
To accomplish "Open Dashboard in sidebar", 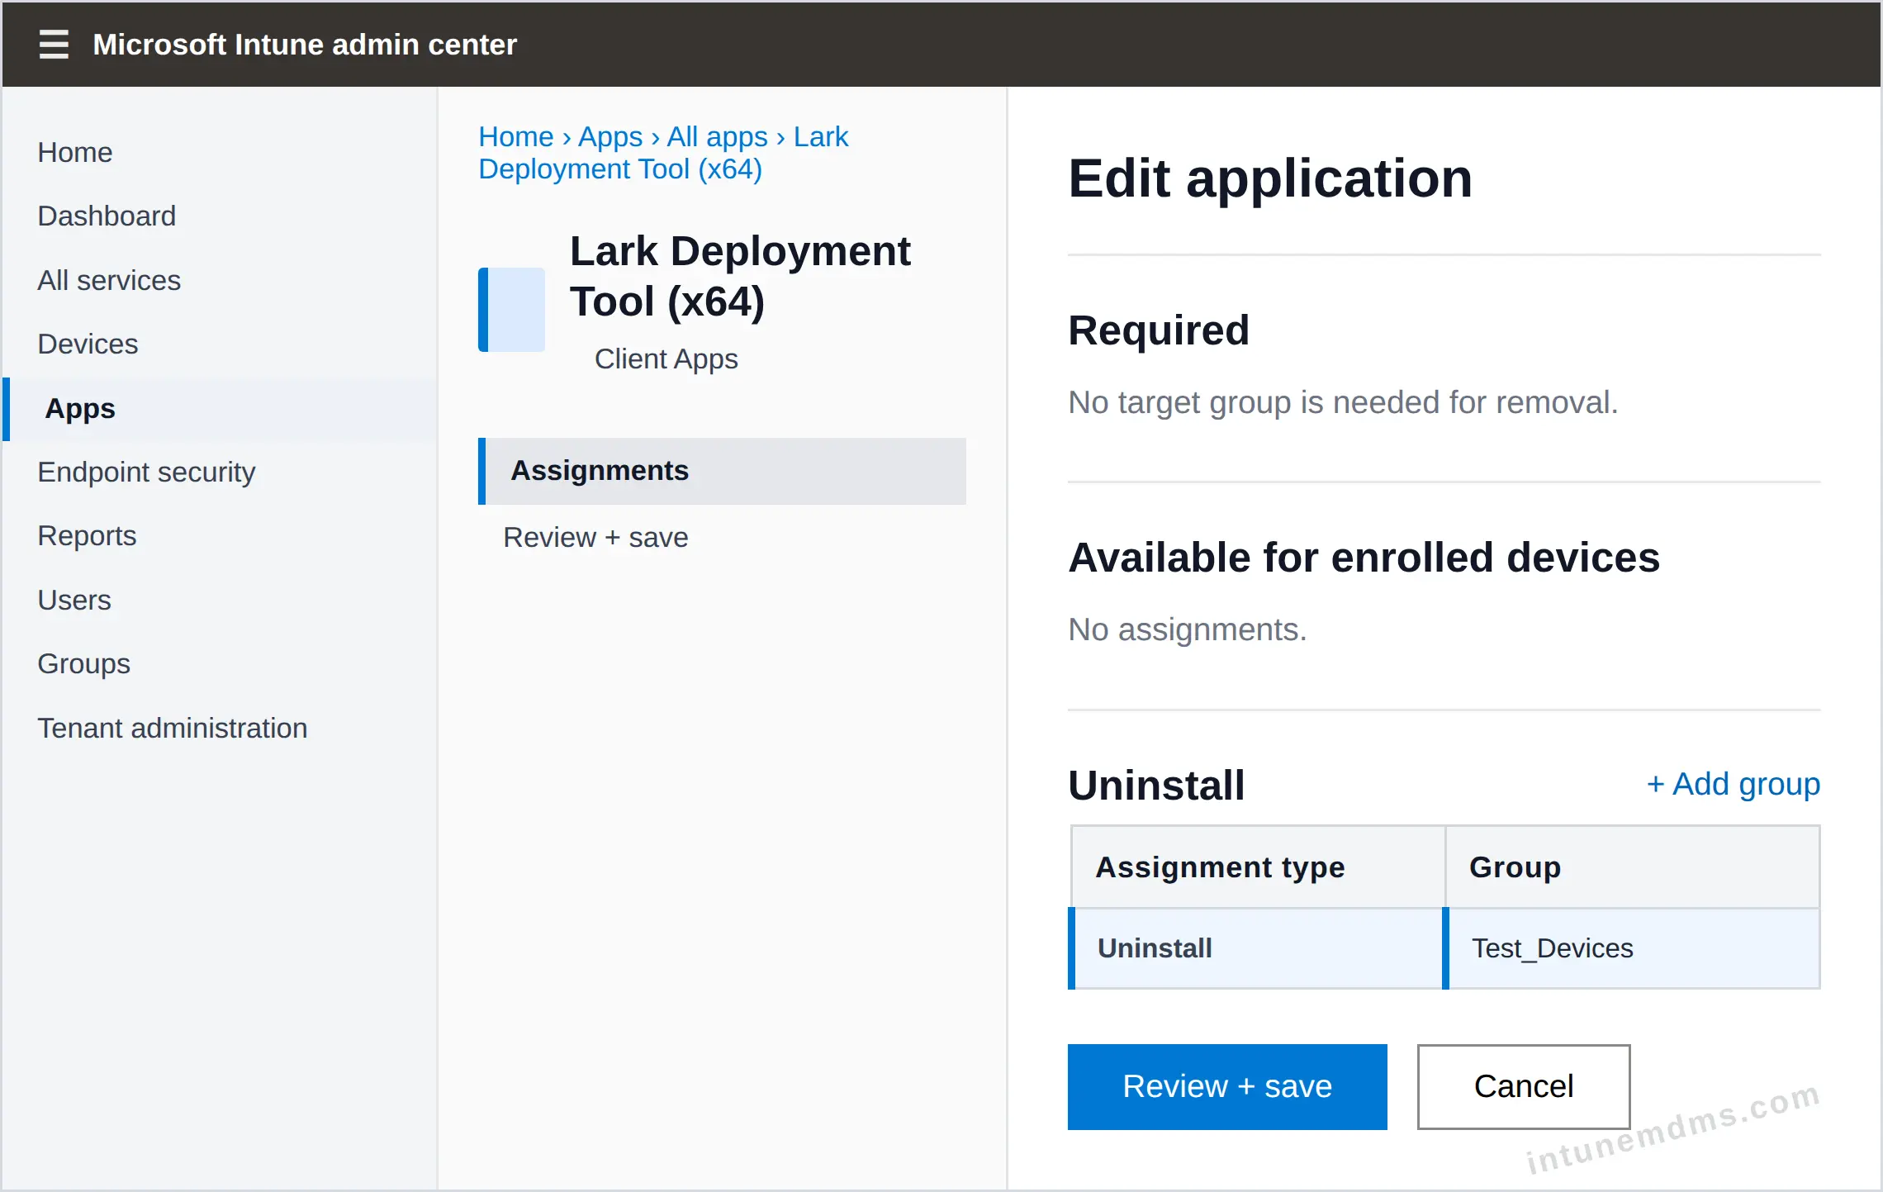I will point(107,216).
